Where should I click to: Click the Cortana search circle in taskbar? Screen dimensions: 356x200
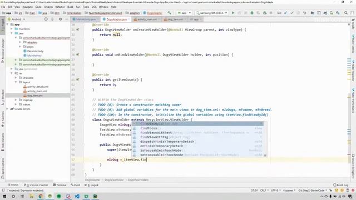click(13, 196)
